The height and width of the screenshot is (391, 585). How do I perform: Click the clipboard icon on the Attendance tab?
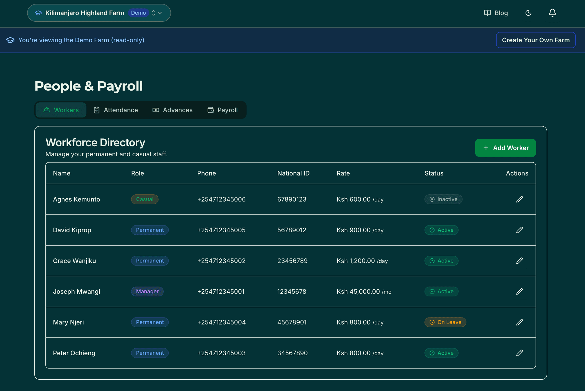tap(97, 110)
